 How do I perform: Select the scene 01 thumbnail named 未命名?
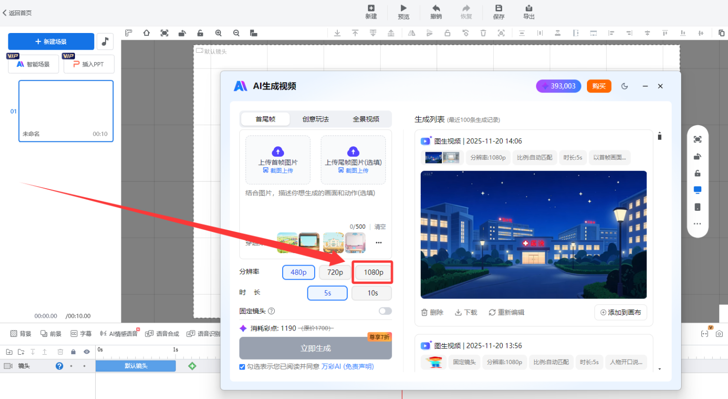(x=66, y=111)
